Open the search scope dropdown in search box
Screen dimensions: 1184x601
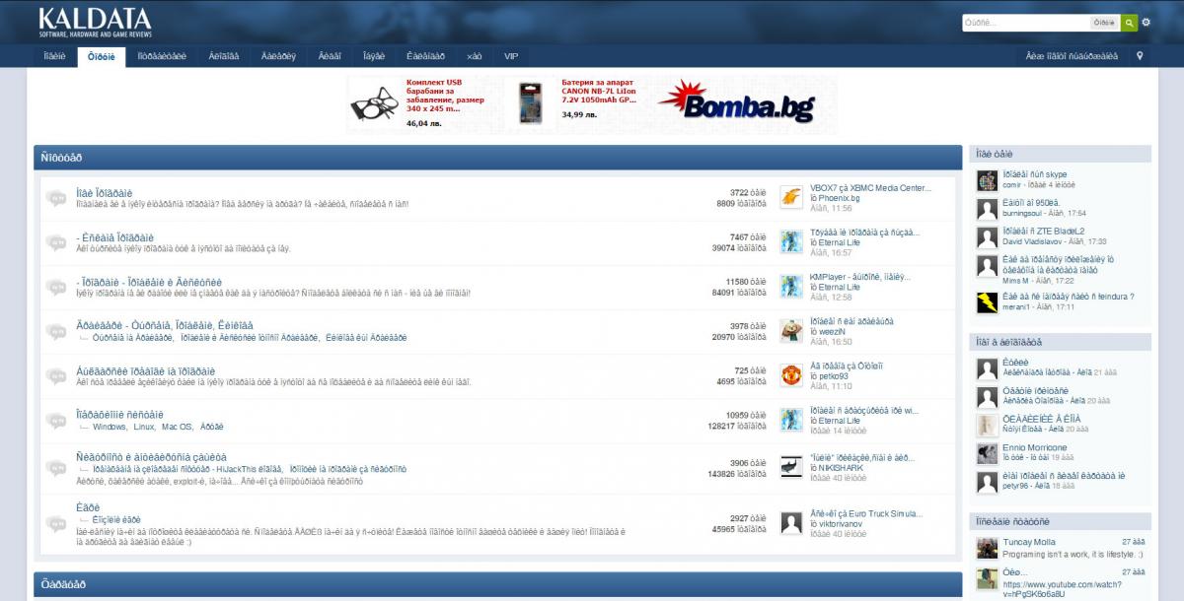(x=1104, y=22)
